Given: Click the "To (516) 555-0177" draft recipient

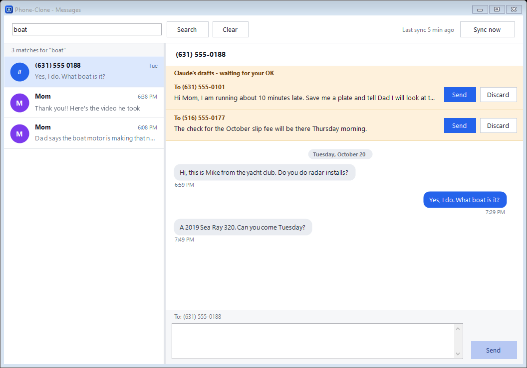Looking at the screenshot, I should [x=199, y=118].
